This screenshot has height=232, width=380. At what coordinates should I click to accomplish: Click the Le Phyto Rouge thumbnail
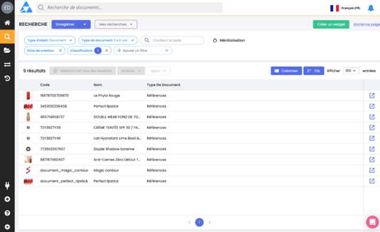tap(28, 95)
